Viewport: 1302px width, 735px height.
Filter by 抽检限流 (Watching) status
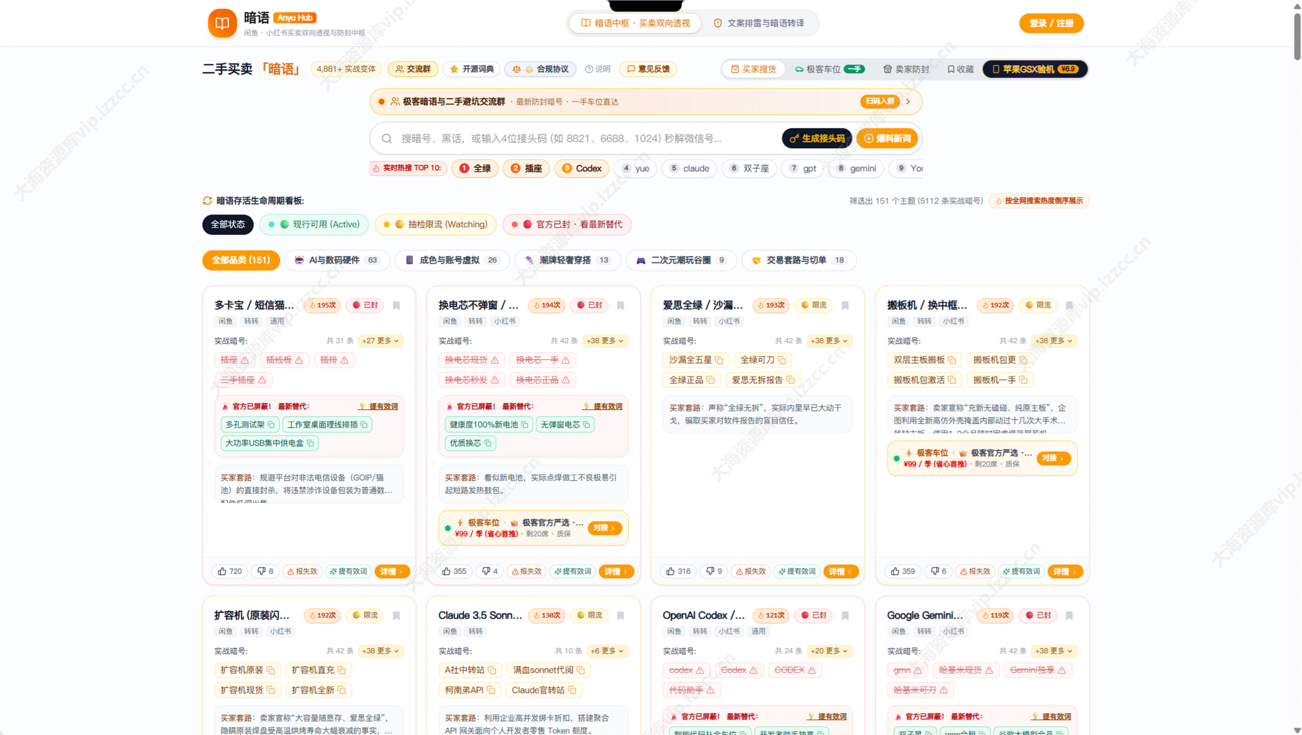click(x=435, y=224)
